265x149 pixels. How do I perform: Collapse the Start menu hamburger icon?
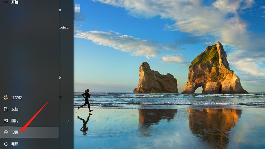point(6,2)
